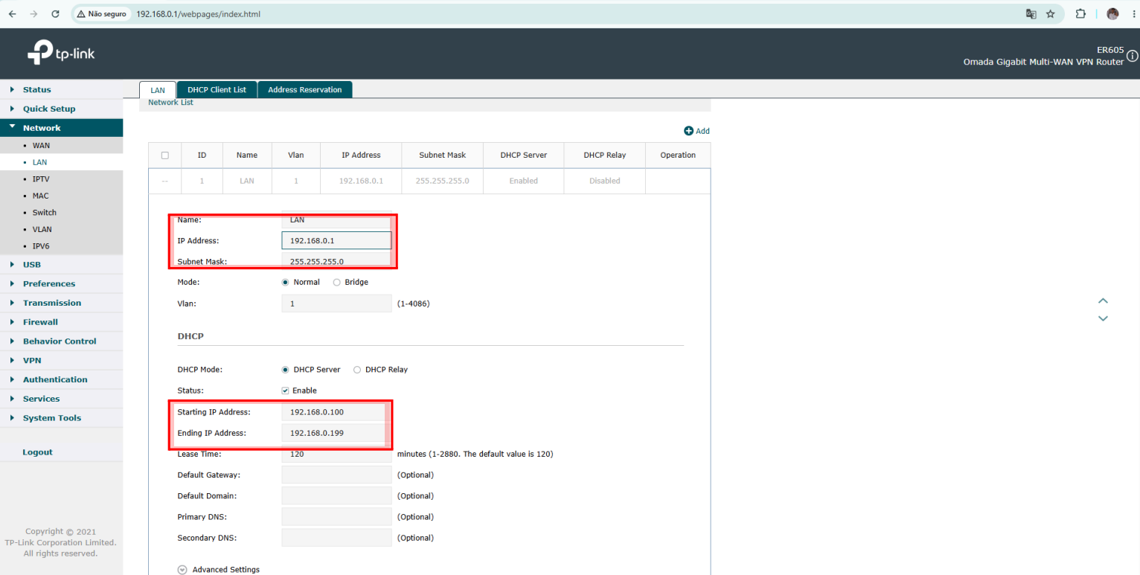
Task: Click the page scroll-down chevron
Action: pyautogui.click(x=1103, y=318)
